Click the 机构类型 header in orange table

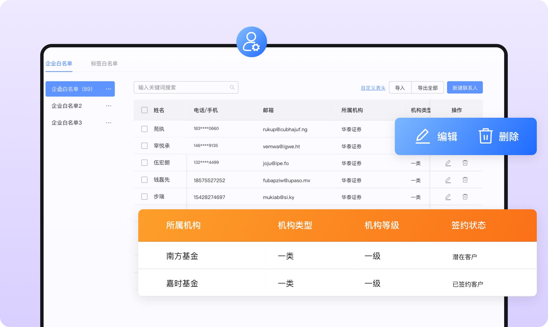[x=295, y=225]
